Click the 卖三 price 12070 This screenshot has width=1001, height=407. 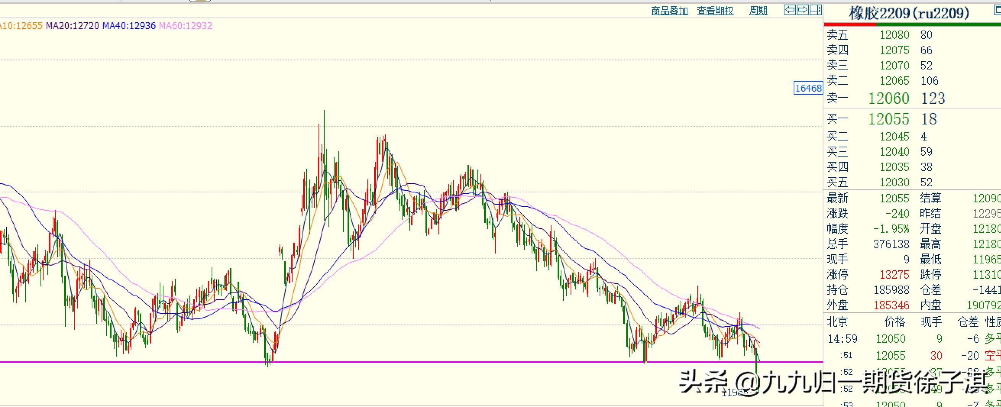(894, 65)
